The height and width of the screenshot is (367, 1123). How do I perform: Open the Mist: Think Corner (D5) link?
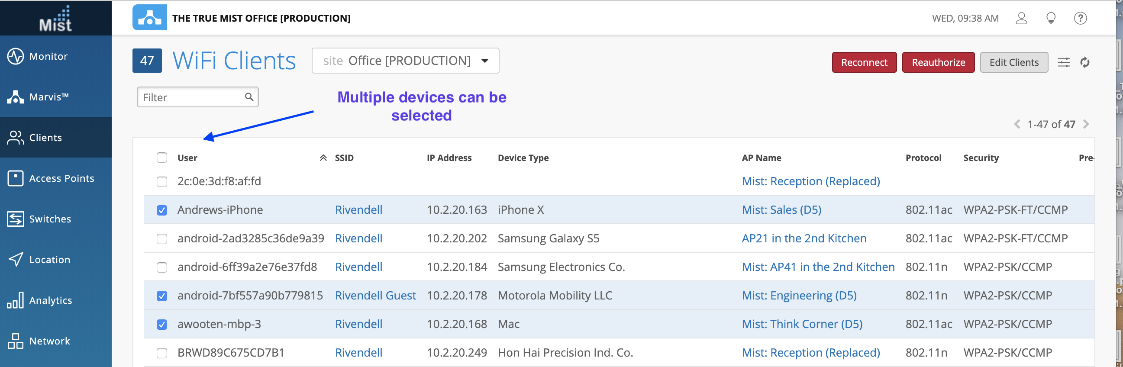click(x=802, y=324)
